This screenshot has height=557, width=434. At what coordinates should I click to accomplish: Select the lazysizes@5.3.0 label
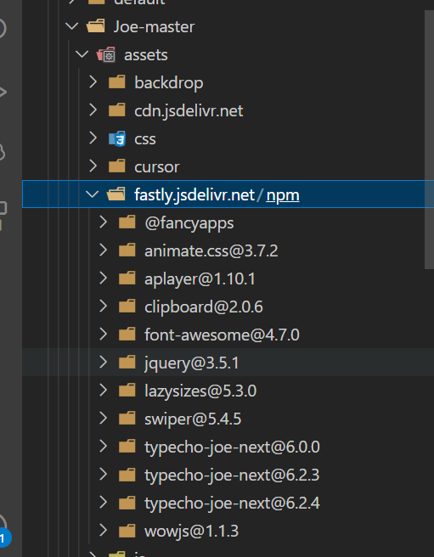[x=200, y=391]
